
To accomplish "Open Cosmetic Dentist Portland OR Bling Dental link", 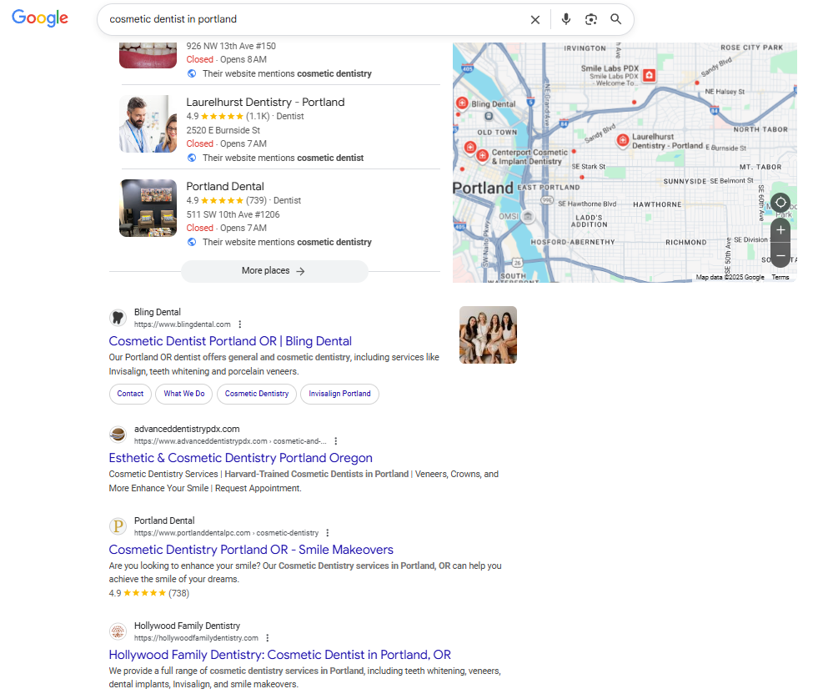I will coord(230,341).
